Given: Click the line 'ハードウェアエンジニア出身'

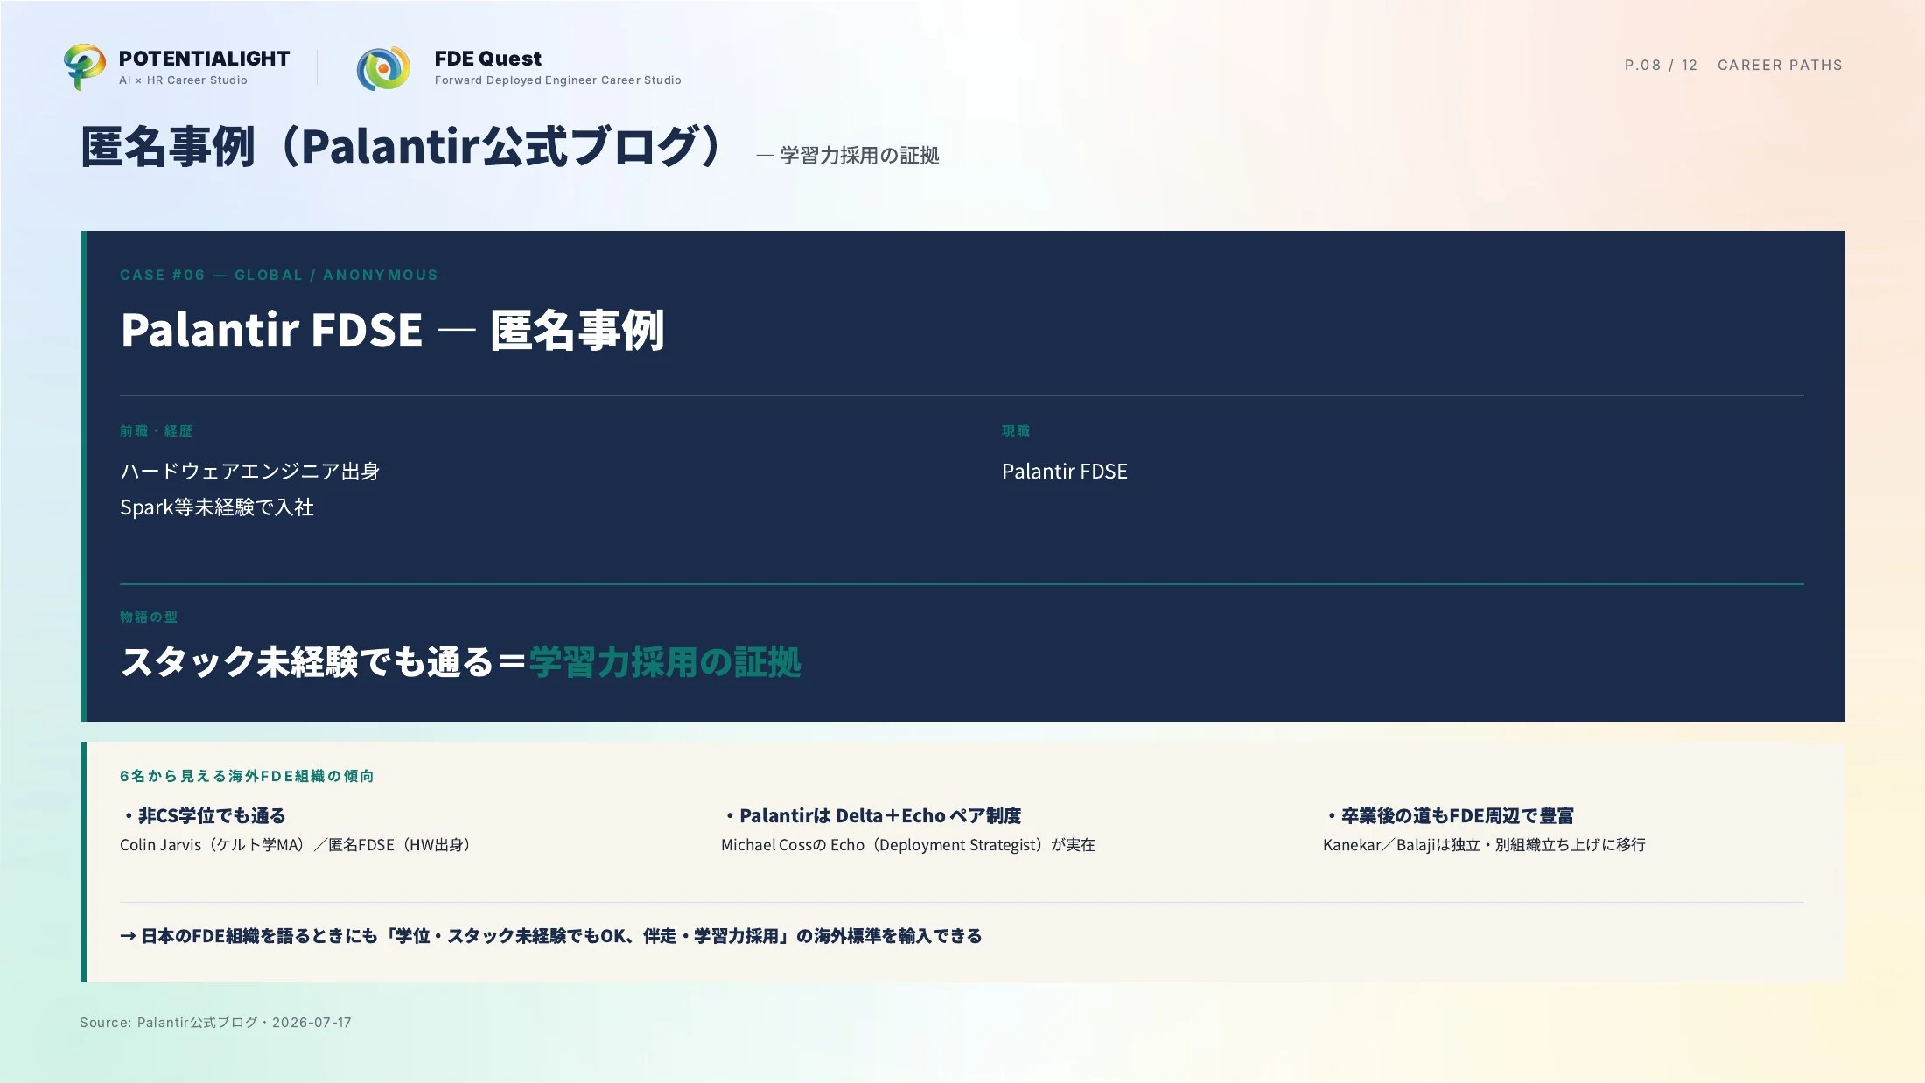Looking at the screenshot, I should pos(249,472).
